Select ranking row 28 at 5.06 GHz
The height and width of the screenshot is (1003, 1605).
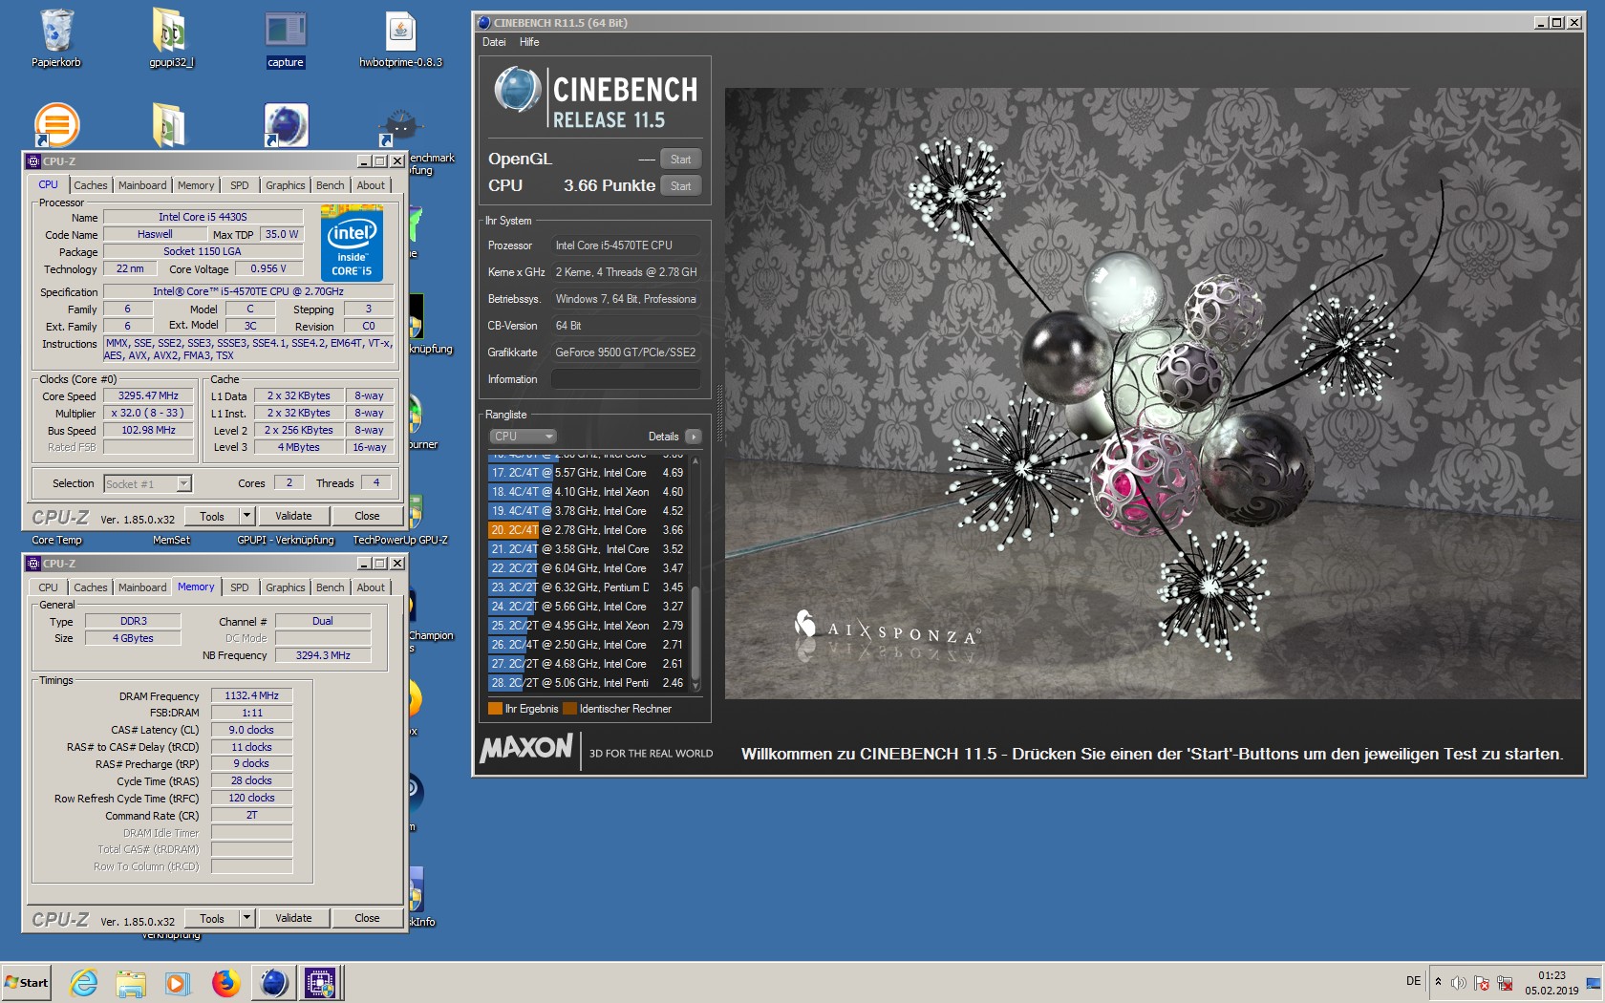(x=588, y=683)
